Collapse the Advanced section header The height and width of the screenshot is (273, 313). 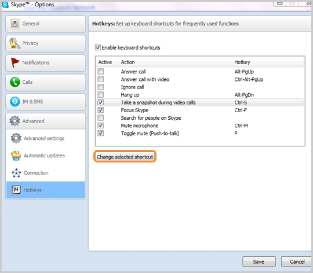tap(46, 121)
